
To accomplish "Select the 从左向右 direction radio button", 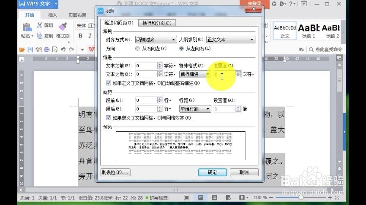I will [x=181, y=49].
